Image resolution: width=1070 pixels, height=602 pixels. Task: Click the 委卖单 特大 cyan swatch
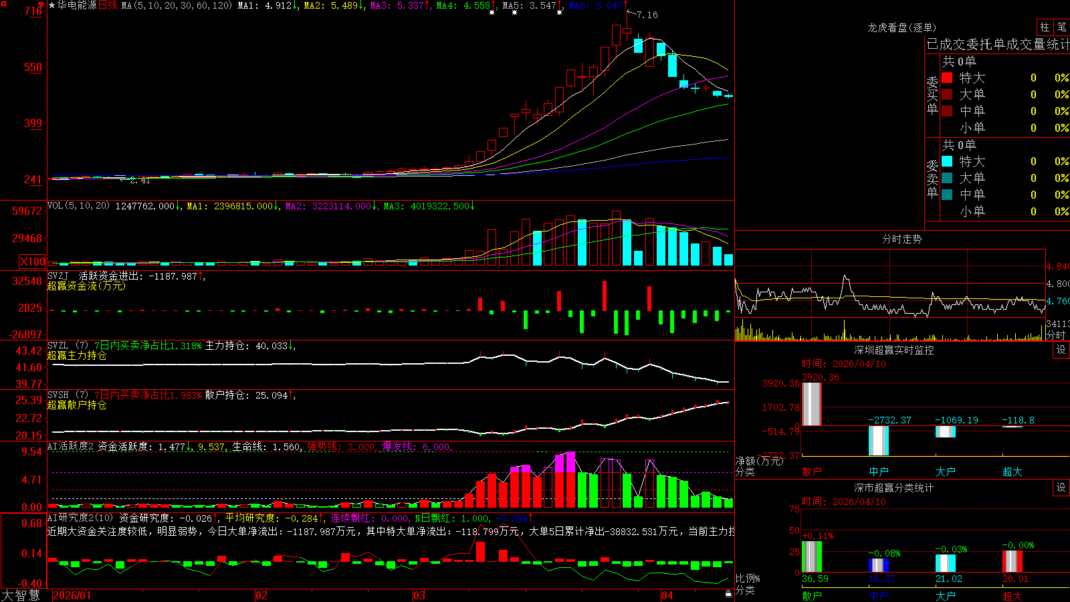point(947,161)
